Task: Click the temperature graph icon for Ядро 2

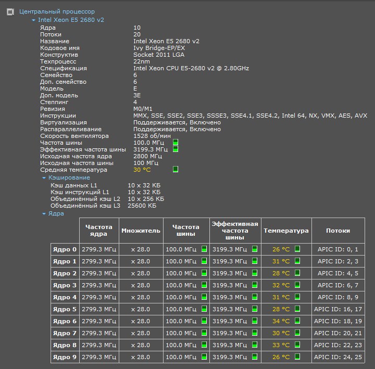Action: coord(297,273)
